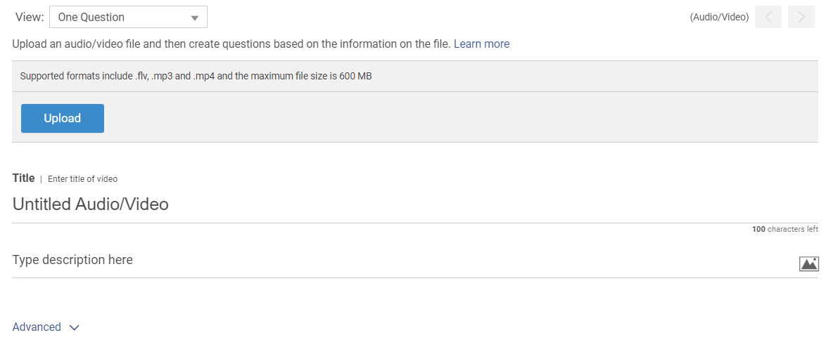
Task: Click the triangle arrow in the View selector
Action: click(x=195, y=18)
